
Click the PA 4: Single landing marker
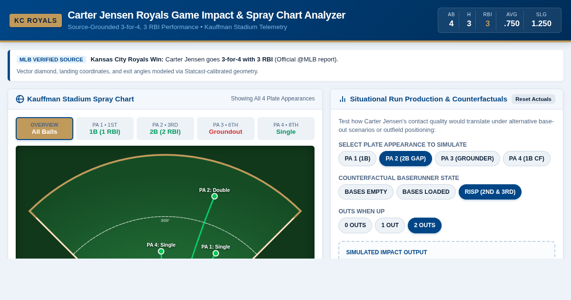(x=161, y=251)
